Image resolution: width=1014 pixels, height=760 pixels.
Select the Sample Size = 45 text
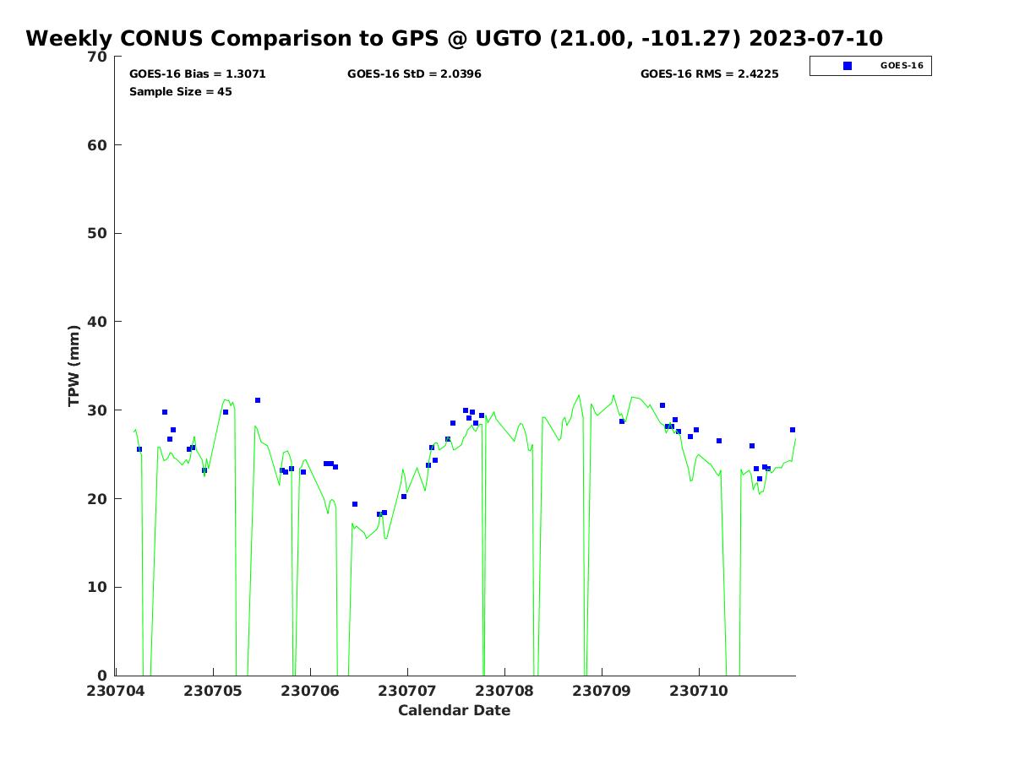coord(180,91)
